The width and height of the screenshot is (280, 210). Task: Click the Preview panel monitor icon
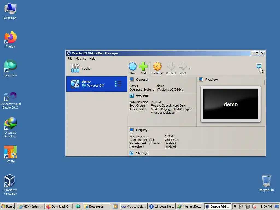tap(201, 80)
